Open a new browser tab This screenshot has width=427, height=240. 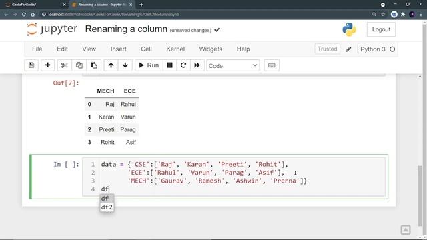click(141, 5)
